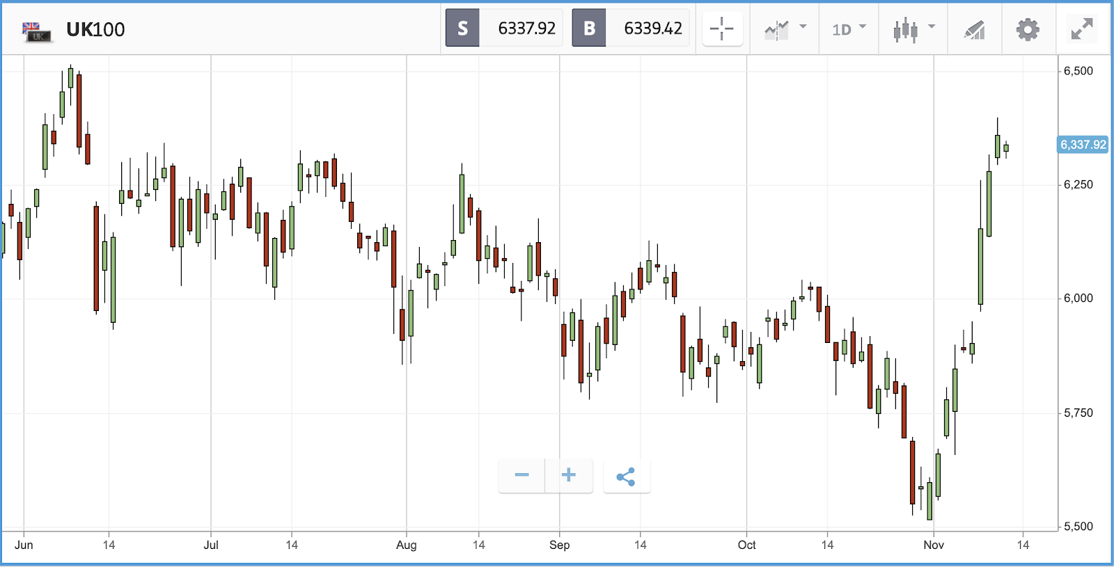This screenshot has height=567, width=1114.
Task: Open chart settings gear
Action: coord(1028,30)
